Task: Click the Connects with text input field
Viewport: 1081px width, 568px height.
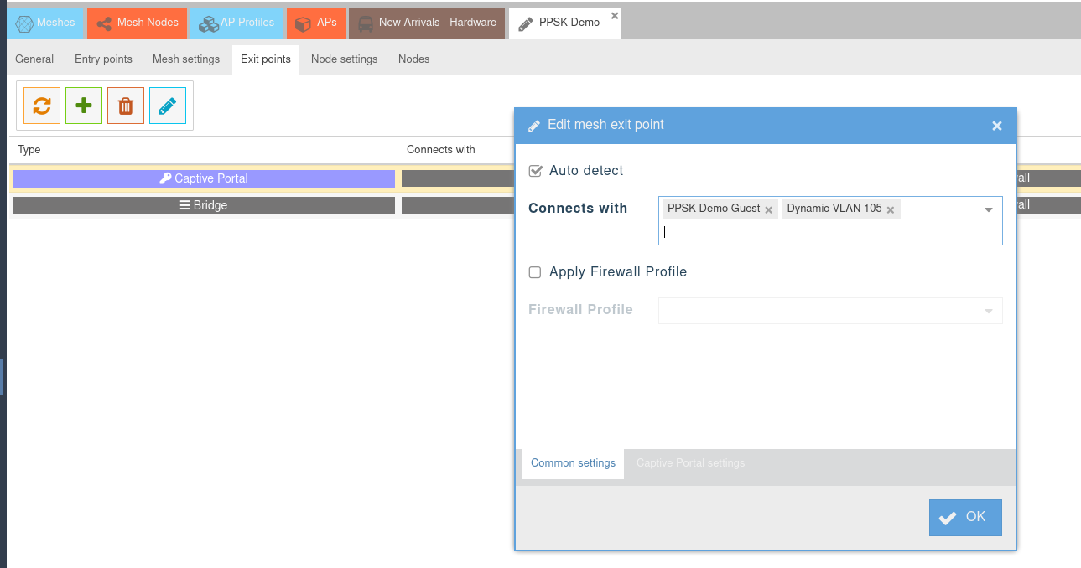Action: pyautogui.click(x=822, y=233)
